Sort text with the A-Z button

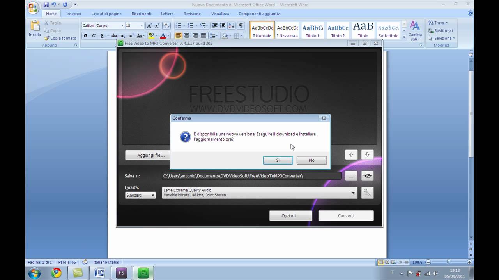click(231, 26)
